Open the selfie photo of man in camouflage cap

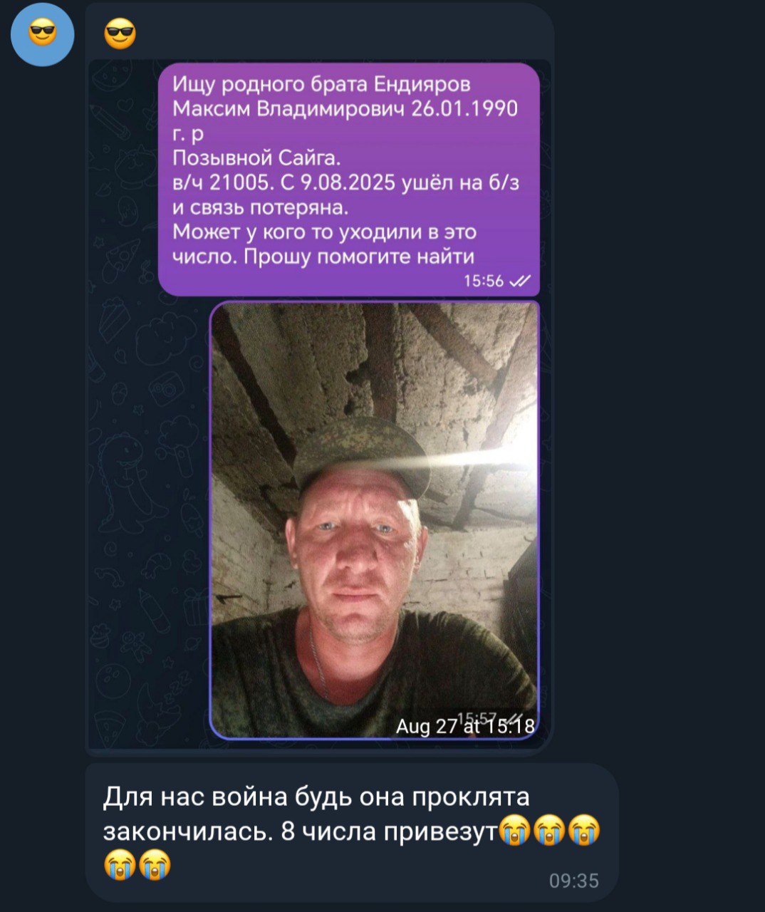[375, 520]
